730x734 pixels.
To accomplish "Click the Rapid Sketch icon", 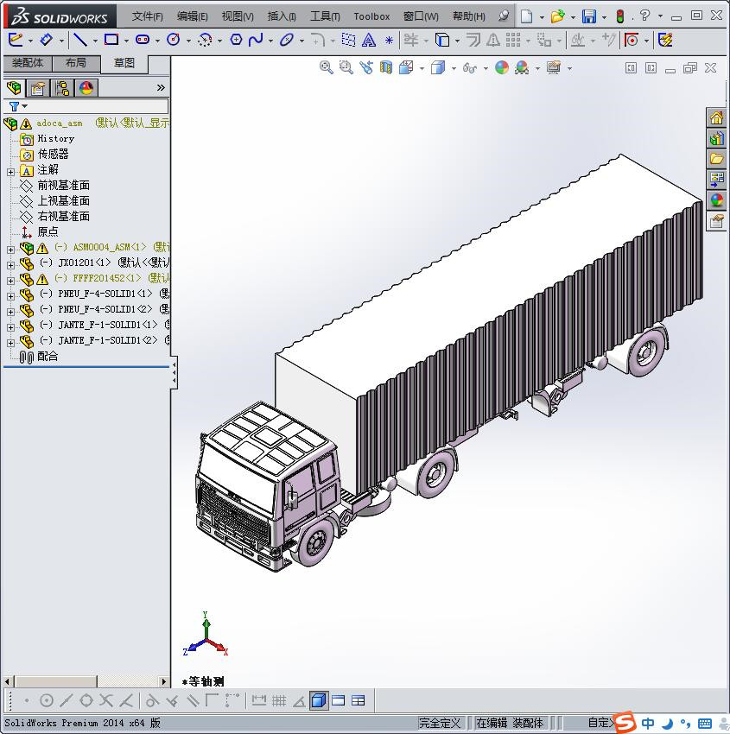I will 665,41.
